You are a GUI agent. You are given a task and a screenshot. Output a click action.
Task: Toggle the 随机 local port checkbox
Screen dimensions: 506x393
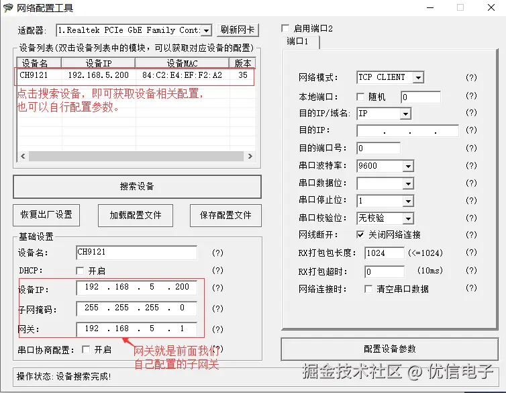(360, 97)
